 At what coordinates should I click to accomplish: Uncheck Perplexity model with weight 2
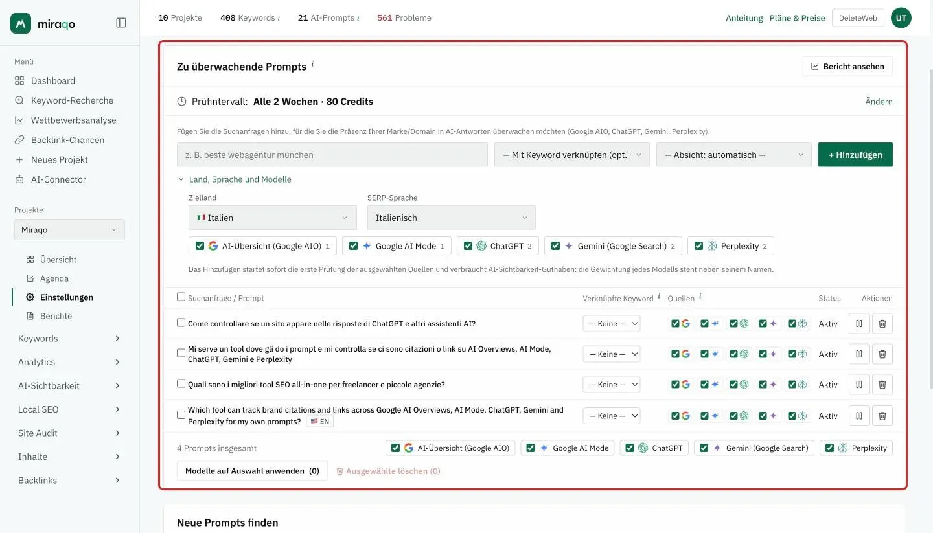pyautogui.click(x=698, y=246)
